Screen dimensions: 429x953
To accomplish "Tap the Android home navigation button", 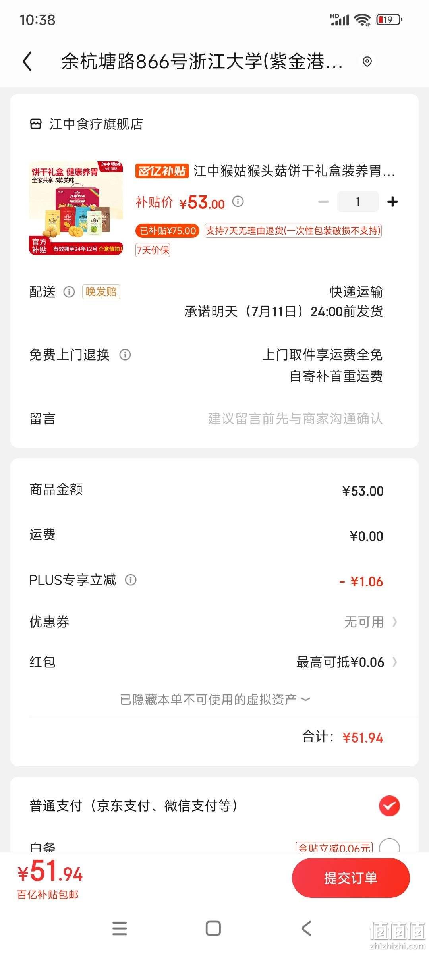I will (x=213, y=928).
